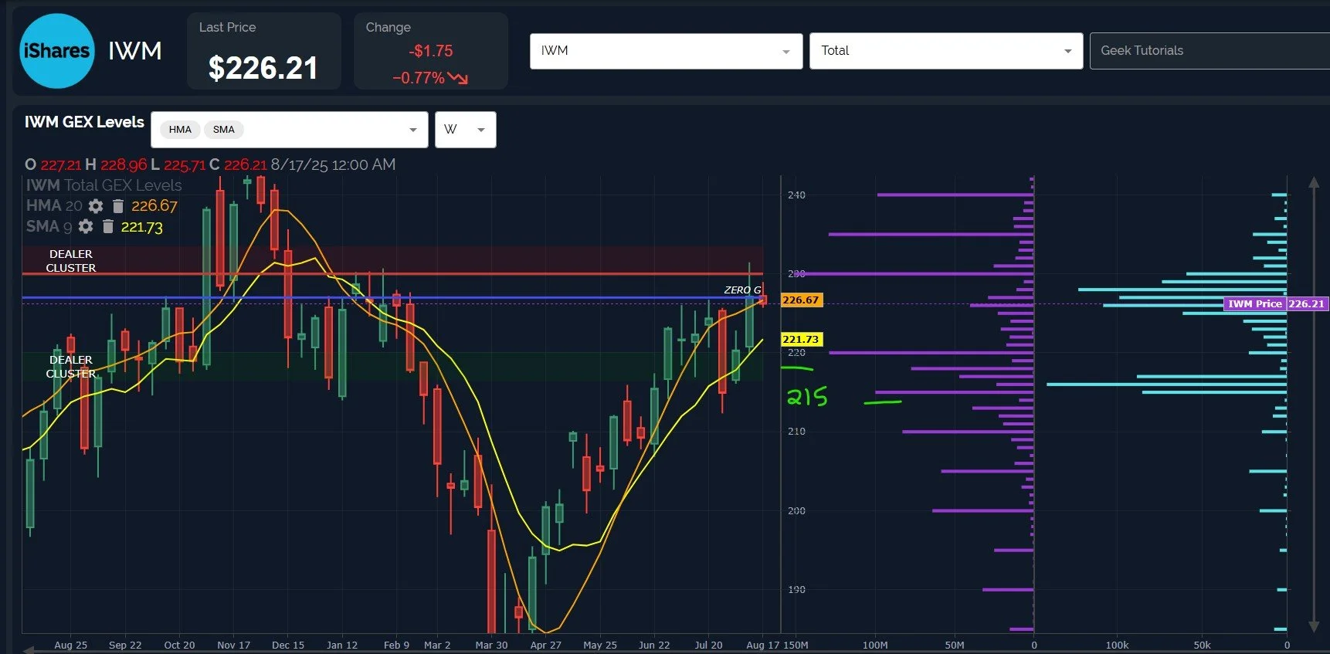Screen dimensions: 1330x654
Task: Delete the SMA 9 indicator
Action: tap(108, 226)
